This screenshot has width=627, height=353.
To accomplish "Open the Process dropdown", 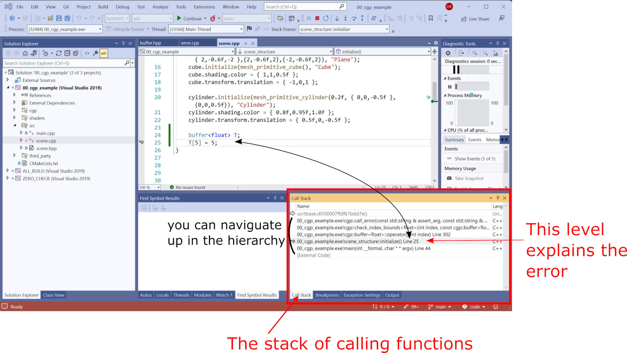I will [100, 29].
